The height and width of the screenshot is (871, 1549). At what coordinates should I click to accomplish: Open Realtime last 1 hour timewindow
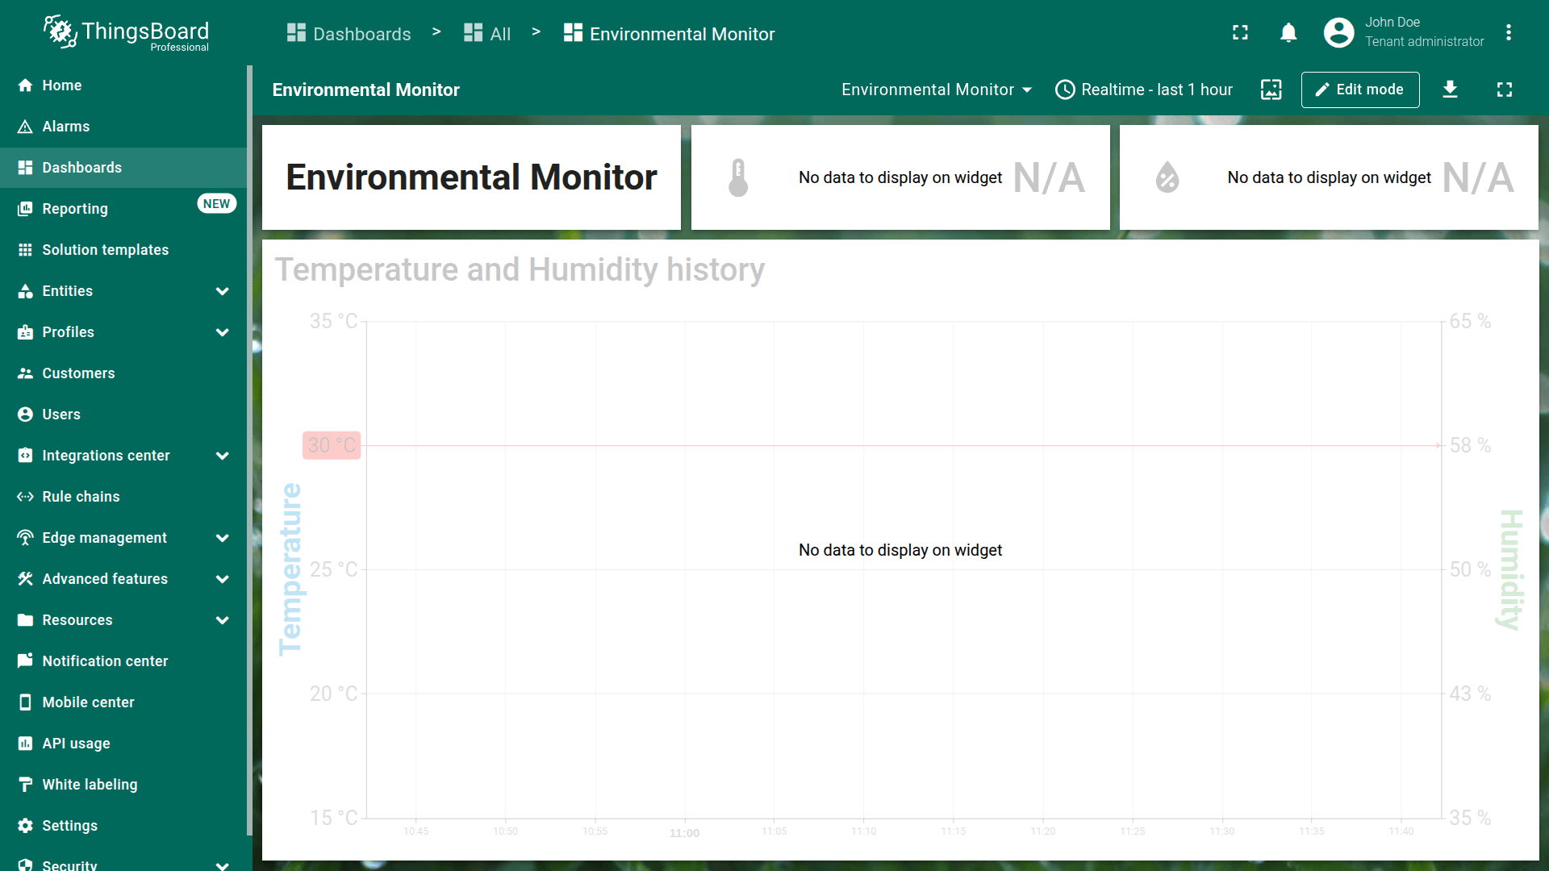(x=1143, y=90)
